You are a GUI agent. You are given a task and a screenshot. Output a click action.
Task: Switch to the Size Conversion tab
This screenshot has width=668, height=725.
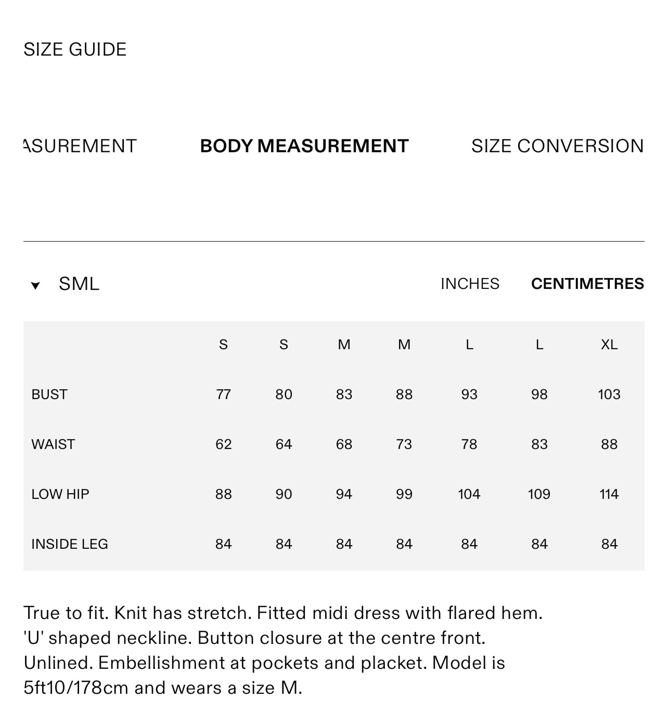coord(557,146)
